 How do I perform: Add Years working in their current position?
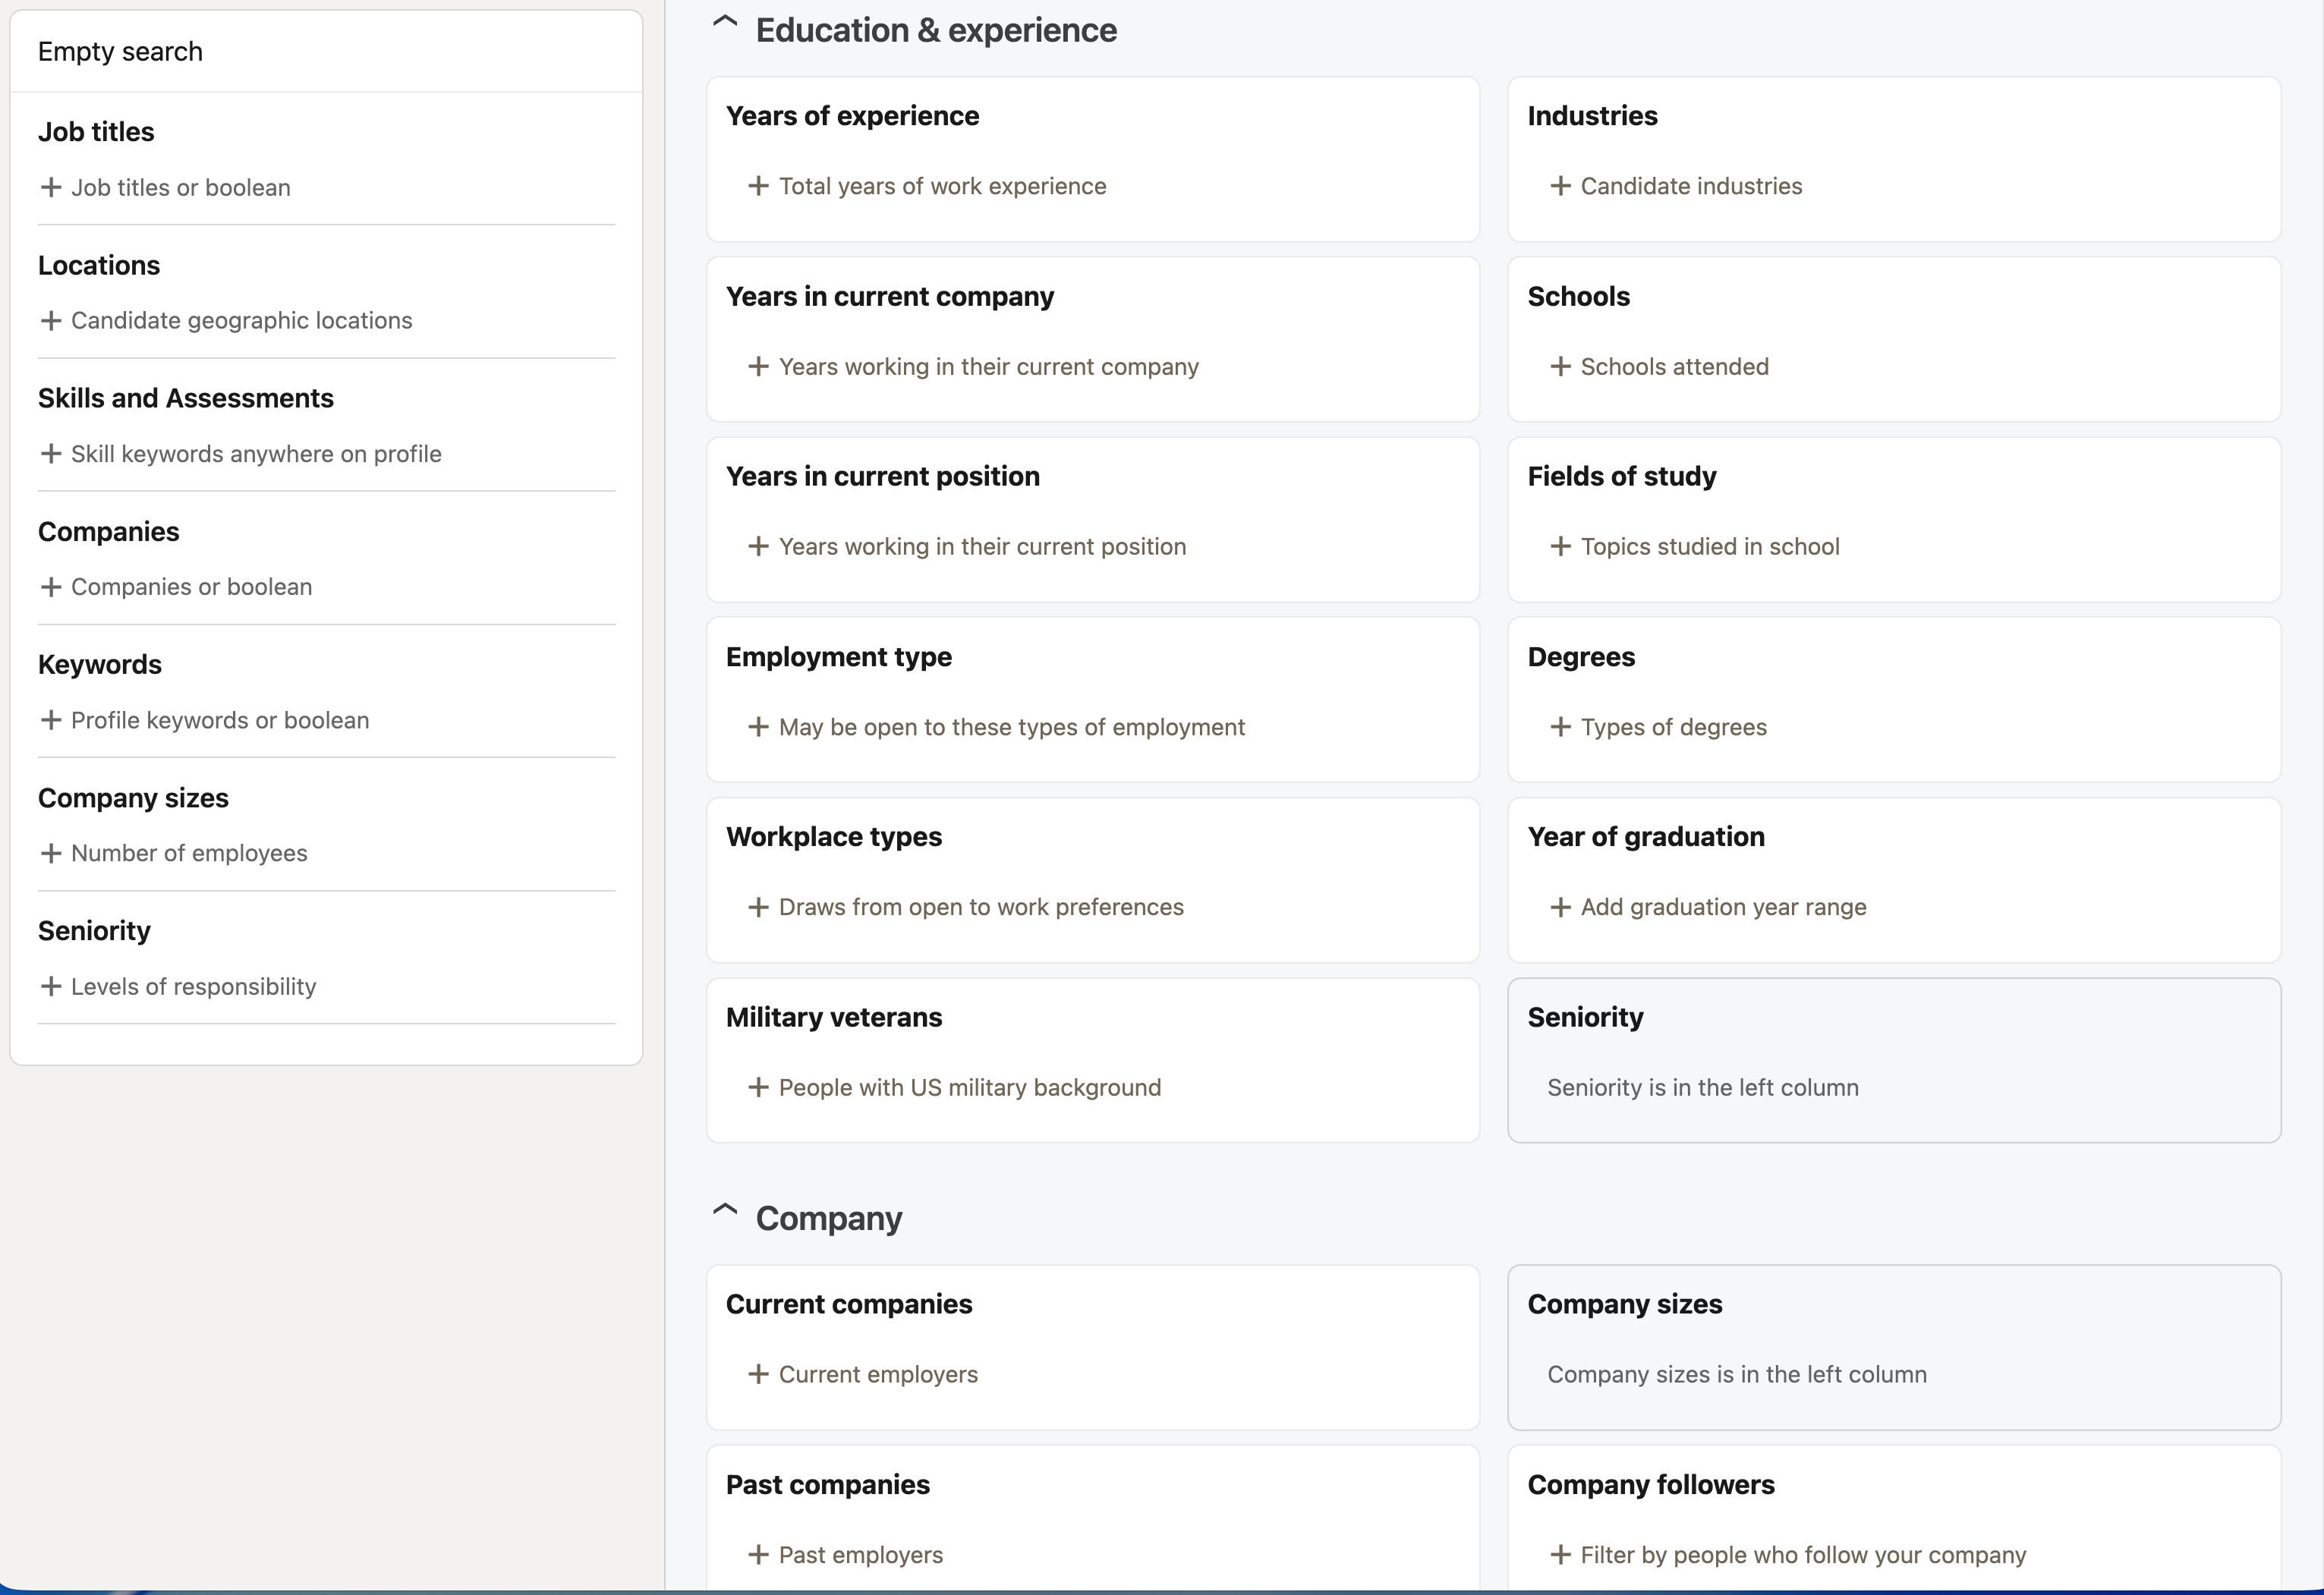(x=981, y=547)
